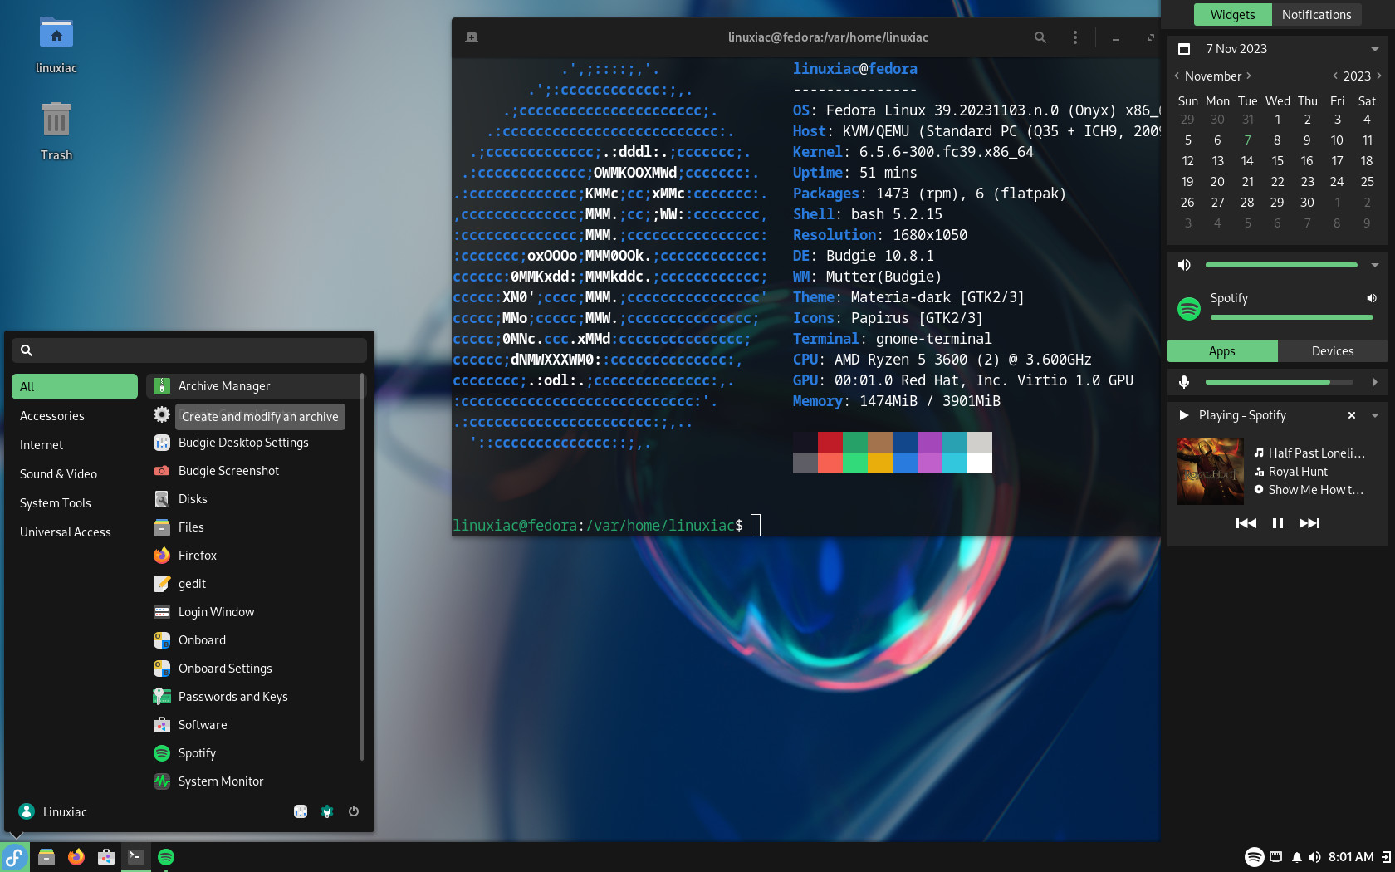Click the Linuxiac user button

click(53, 811)
